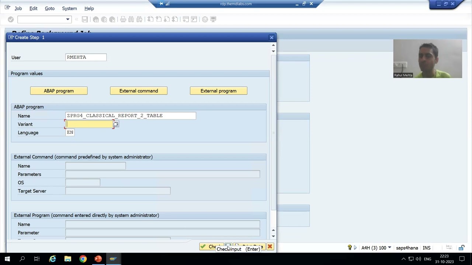Click the Language field showing EN
Image resolution: width=472 pixels, height=265 pixels.
tap(70, 132)
